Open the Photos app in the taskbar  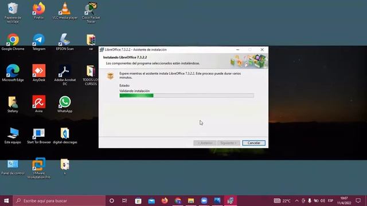217,201
